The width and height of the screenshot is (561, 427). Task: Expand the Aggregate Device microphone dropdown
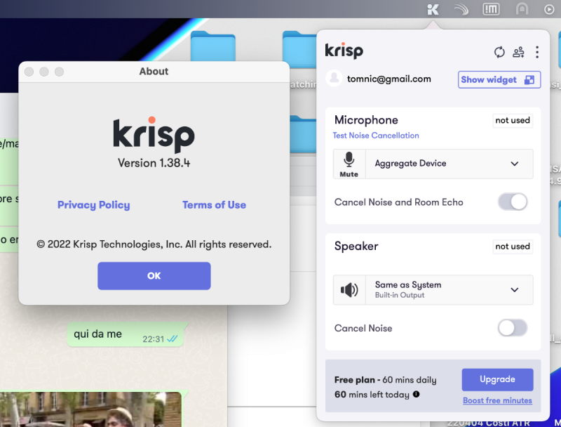tap(450, 164)
